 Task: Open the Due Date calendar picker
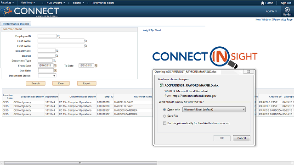click(55, 71)
